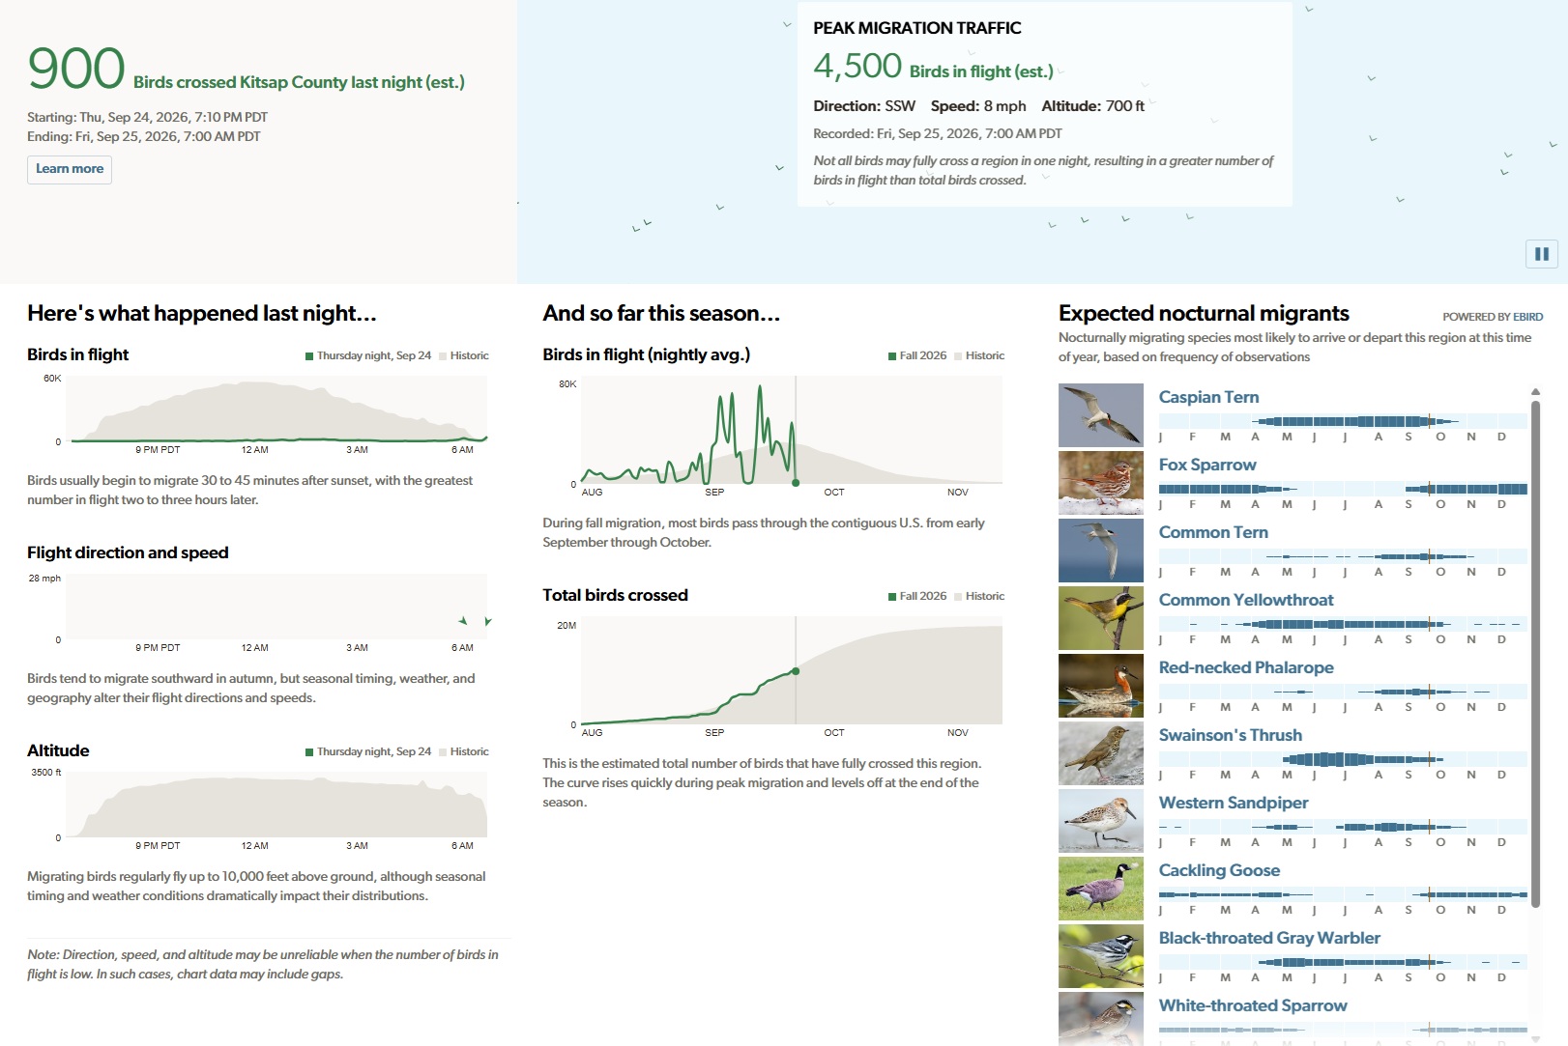Pause the bird flight animation
1568x1046 pixels.
click(x=1542, y=254)
